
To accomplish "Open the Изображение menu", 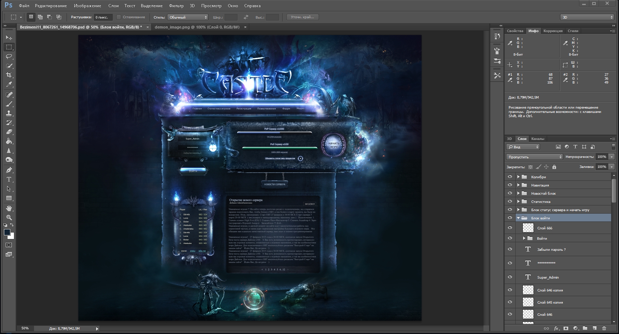I will coord(88,6).
